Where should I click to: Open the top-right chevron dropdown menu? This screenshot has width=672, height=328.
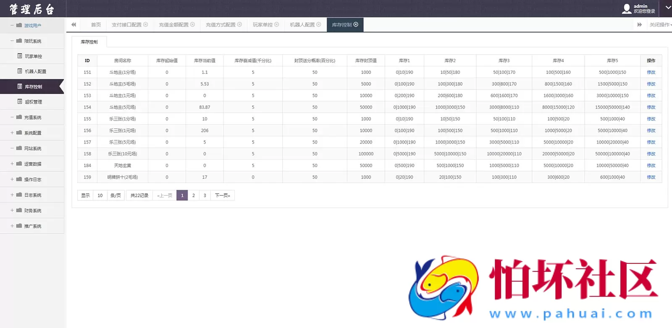668,8
